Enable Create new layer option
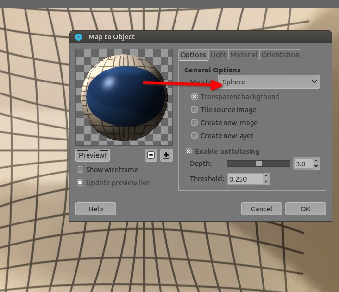This screenshot has height=292, width=339. coord(194,135)
